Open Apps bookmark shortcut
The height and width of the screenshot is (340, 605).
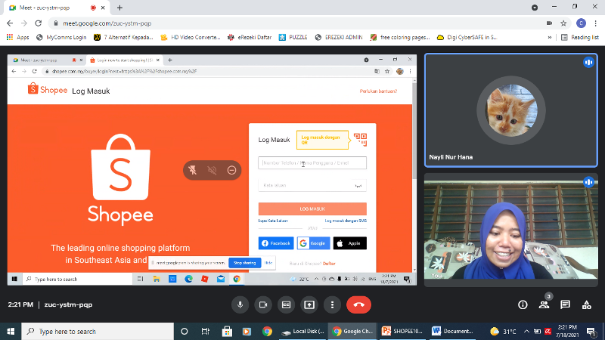17,37
